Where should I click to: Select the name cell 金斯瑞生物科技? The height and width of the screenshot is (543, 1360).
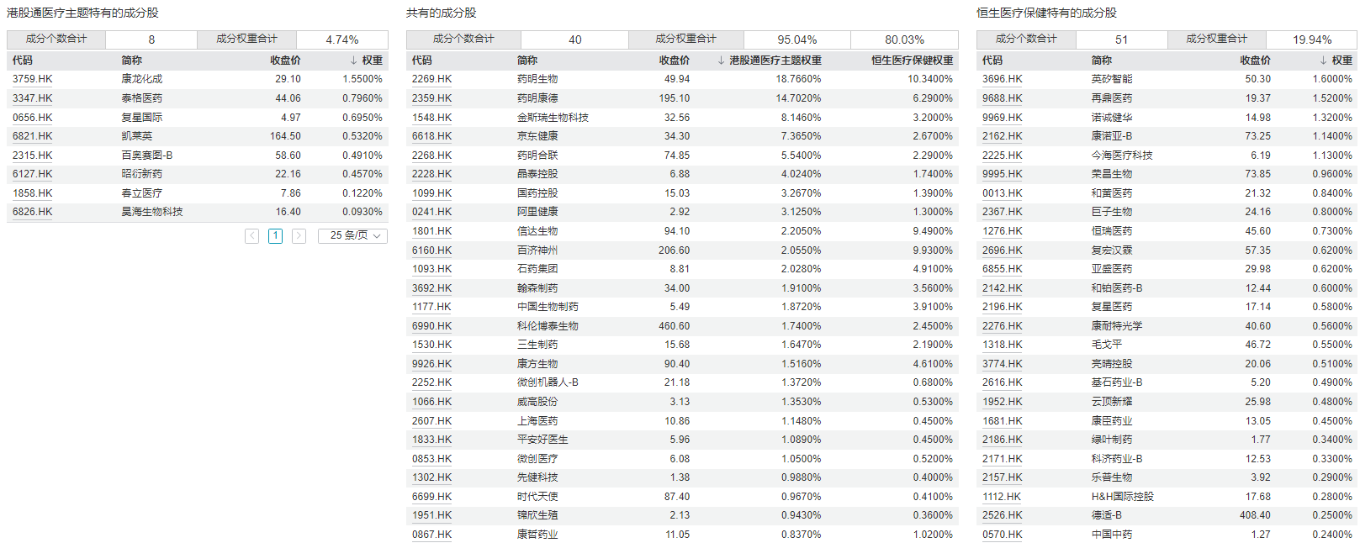click(x=553, y=118)
